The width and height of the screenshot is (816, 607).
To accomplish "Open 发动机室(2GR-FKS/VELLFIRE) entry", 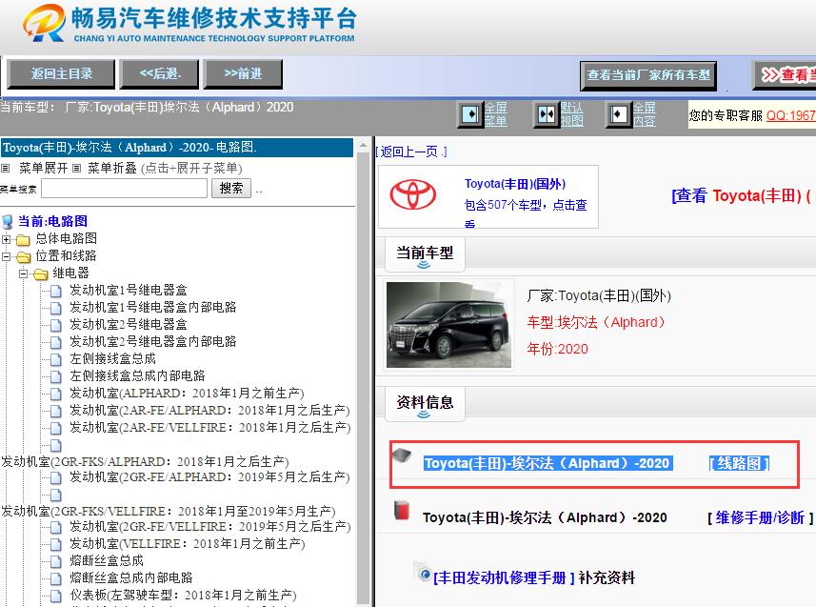I will 169,511.
